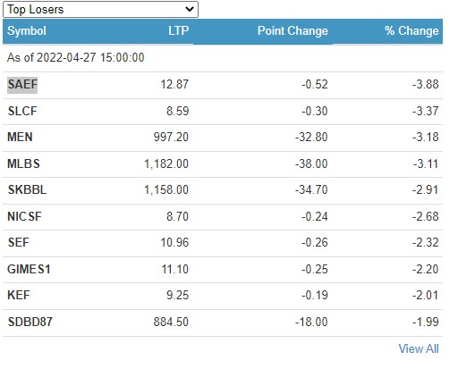
Task: Click the View All link
Action: coord(419,348)
